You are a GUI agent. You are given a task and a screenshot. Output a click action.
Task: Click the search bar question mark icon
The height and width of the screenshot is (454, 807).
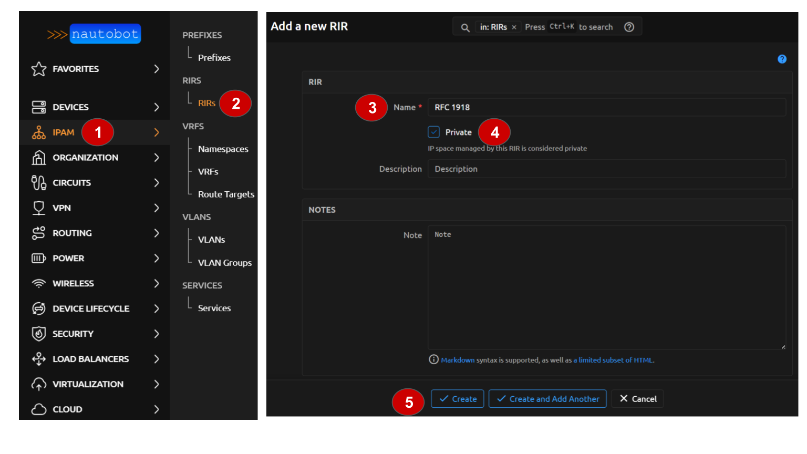[629, 27]
